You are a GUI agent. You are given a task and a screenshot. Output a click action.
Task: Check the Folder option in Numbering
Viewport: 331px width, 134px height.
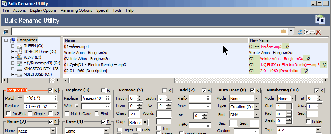308,121
